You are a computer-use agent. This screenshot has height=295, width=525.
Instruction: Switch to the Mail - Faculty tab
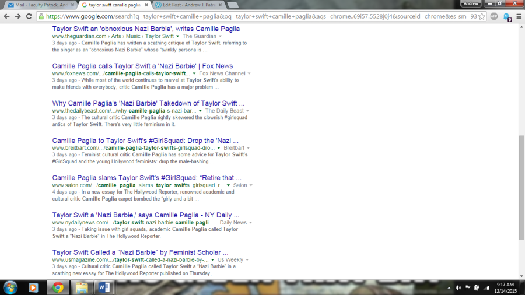coord(40,5)
